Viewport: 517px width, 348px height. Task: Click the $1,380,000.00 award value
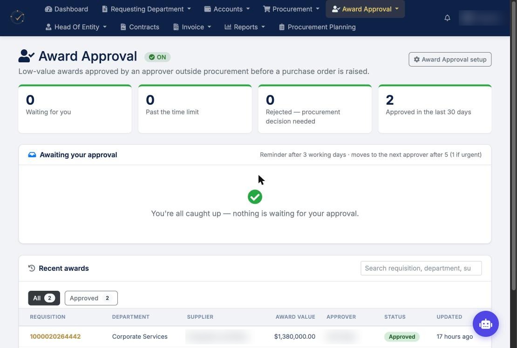point(295,336)
